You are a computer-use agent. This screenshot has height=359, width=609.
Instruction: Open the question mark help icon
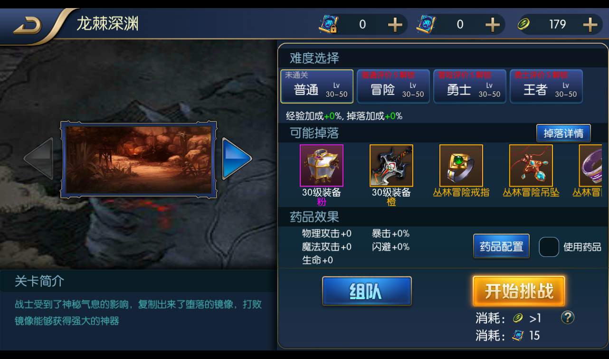[568, 317]
